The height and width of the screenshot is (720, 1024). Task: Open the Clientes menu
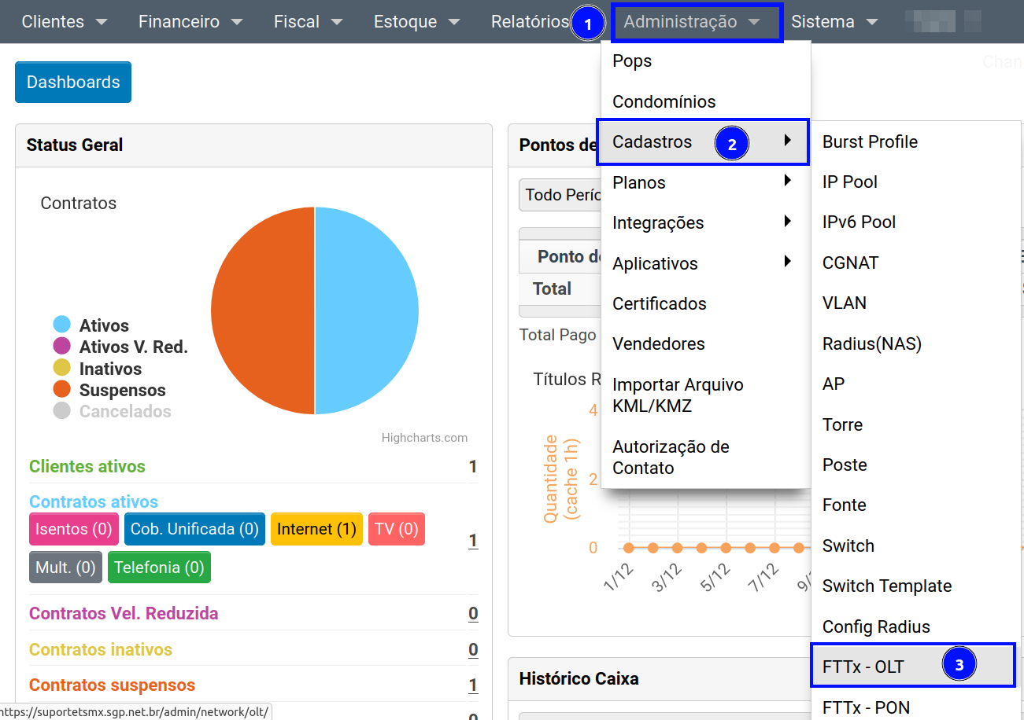coord(64,22)
